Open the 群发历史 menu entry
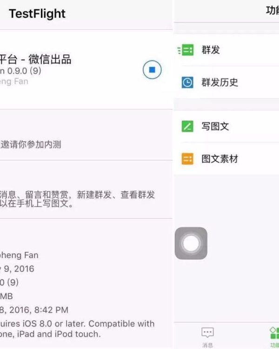279x349 pixels. tap(219, 83)
